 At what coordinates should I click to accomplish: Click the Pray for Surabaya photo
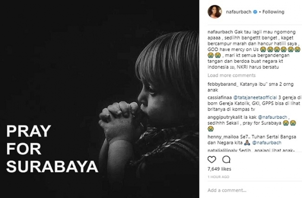(x=100, y=99)
